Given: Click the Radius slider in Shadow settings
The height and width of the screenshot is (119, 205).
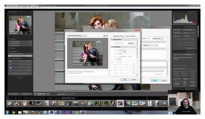Looking at the screenshot, I should [x=124, y=70].
